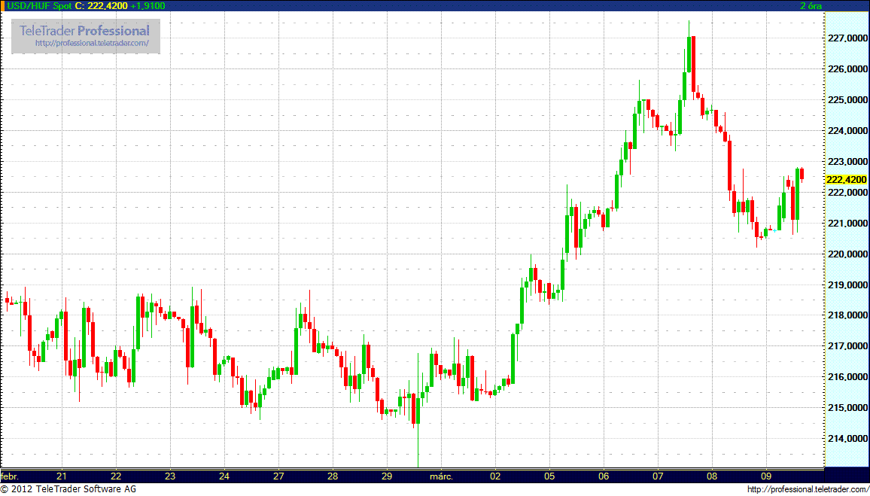
Task: Click the 220,0000 price axis label
Action: (x=847, y=254)
